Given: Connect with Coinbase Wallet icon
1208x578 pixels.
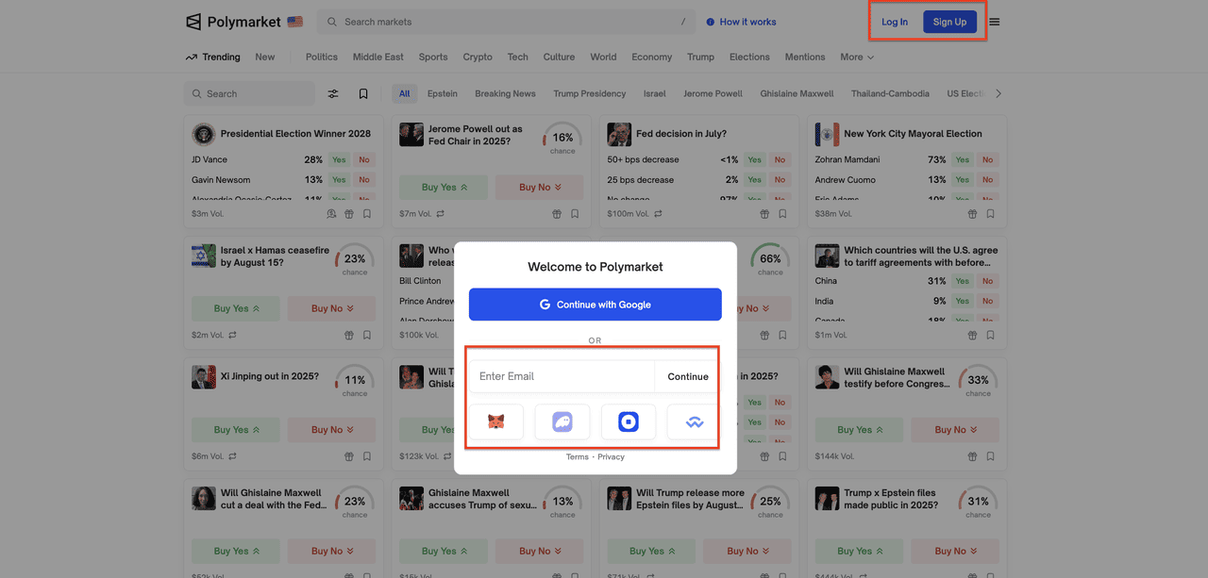Looking at the screenshot, I should 629,422.
